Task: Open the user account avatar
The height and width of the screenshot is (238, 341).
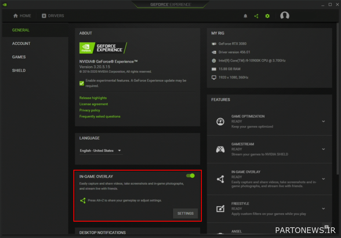Action: point(285,16)
